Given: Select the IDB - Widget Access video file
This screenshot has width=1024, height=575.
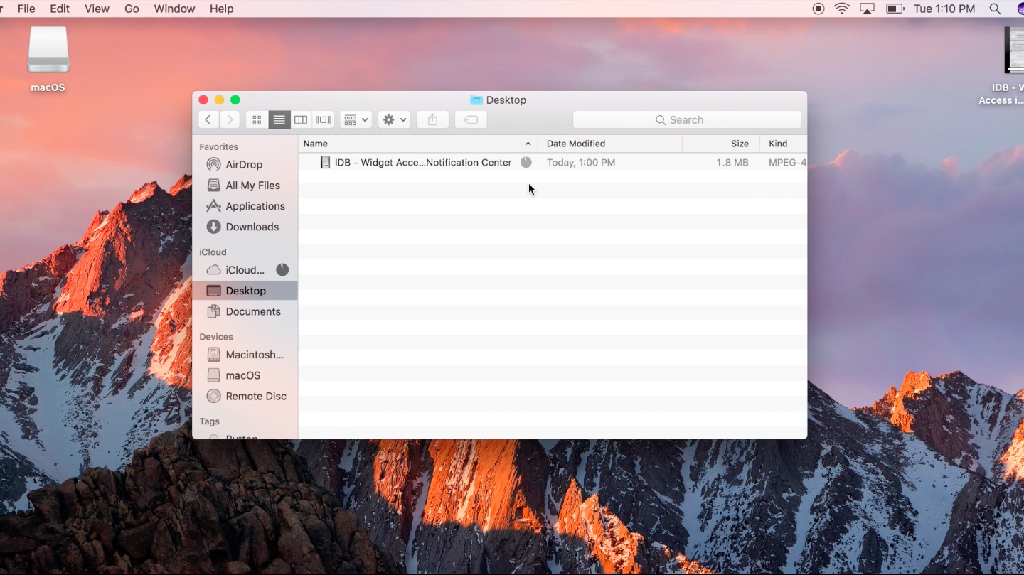Looking at the screenshot, I should pyautogui.click(x=423, y=163).
